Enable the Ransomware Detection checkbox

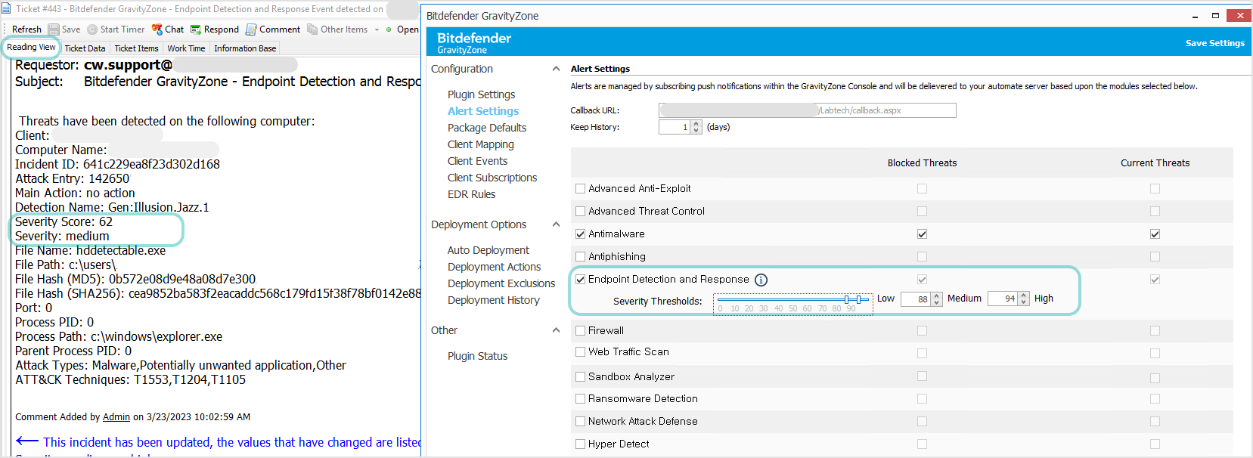coord(580,399)
